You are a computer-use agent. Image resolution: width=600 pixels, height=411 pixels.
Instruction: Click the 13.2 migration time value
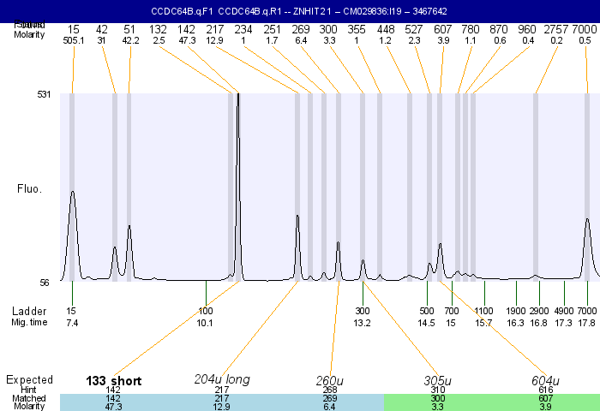[363, 323]
